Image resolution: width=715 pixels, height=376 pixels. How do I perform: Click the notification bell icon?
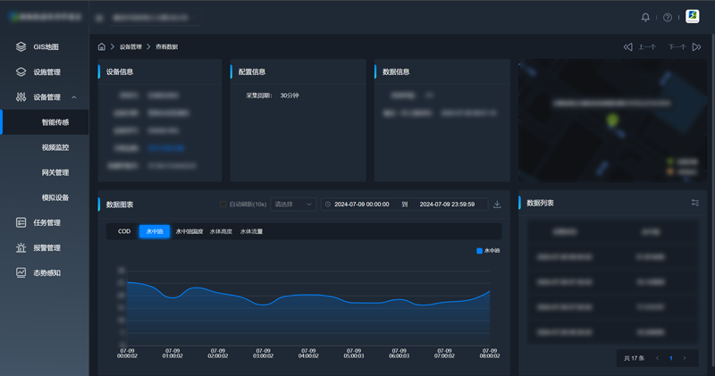[646, 17]
